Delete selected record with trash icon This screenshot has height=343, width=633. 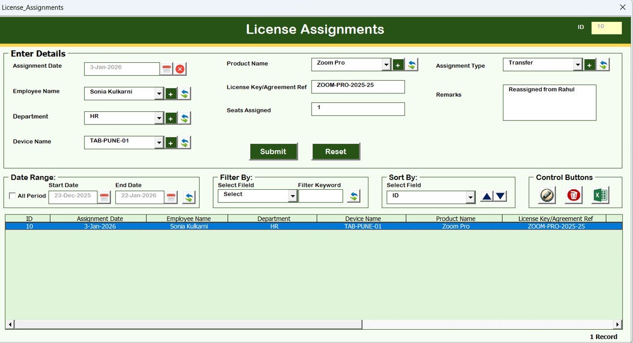[x=574, y=195]
